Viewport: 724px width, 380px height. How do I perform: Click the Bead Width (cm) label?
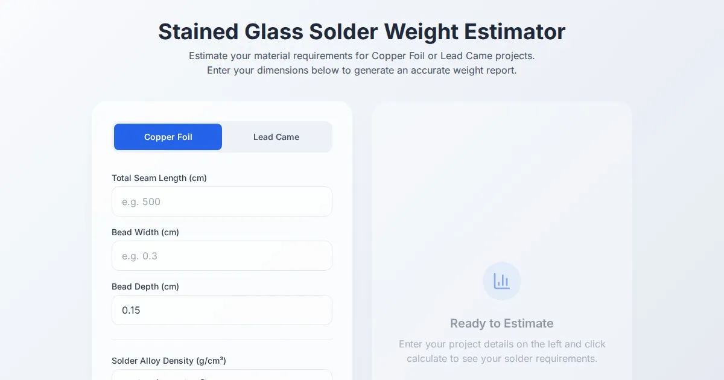point(145,232)
